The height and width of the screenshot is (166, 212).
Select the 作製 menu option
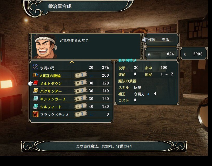coord(152,40)
